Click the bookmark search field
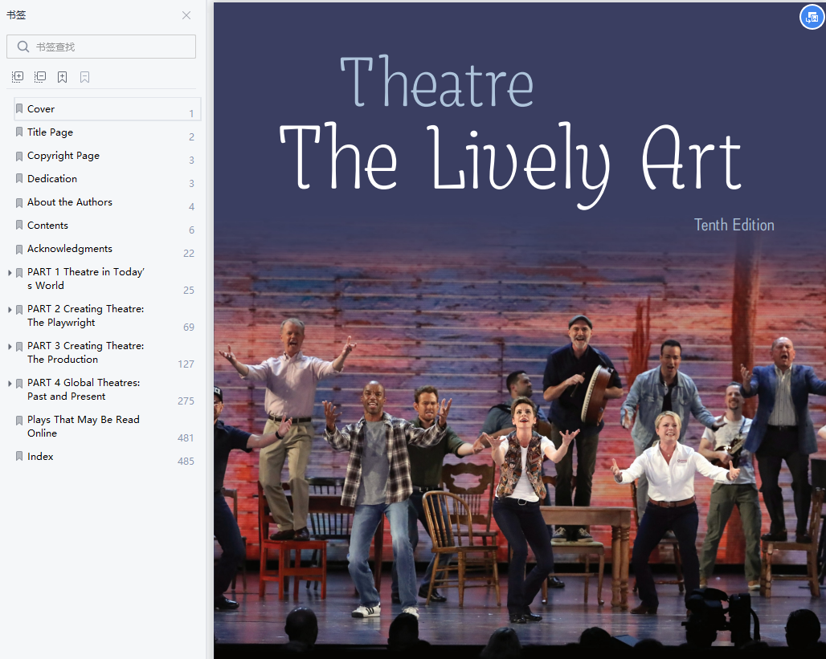The width and height of the screenshot is (826, 659). 101,47
